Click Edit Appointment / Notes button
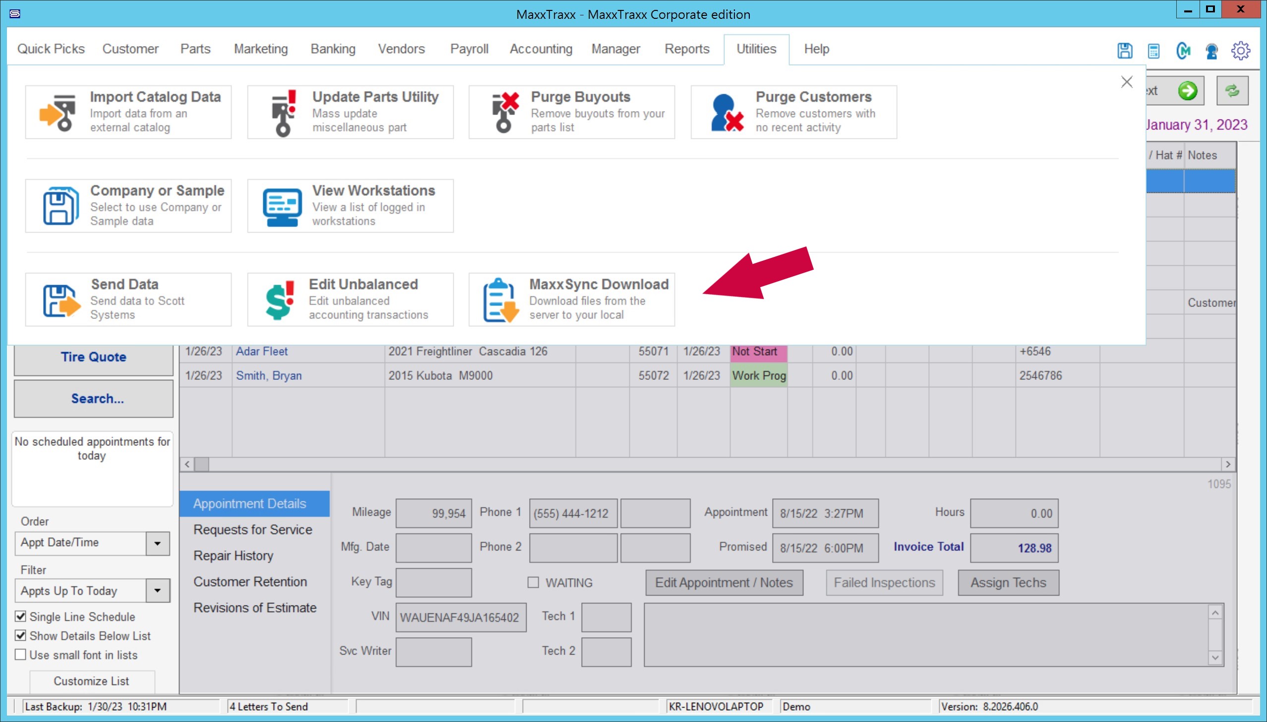 tap(724, 583)
